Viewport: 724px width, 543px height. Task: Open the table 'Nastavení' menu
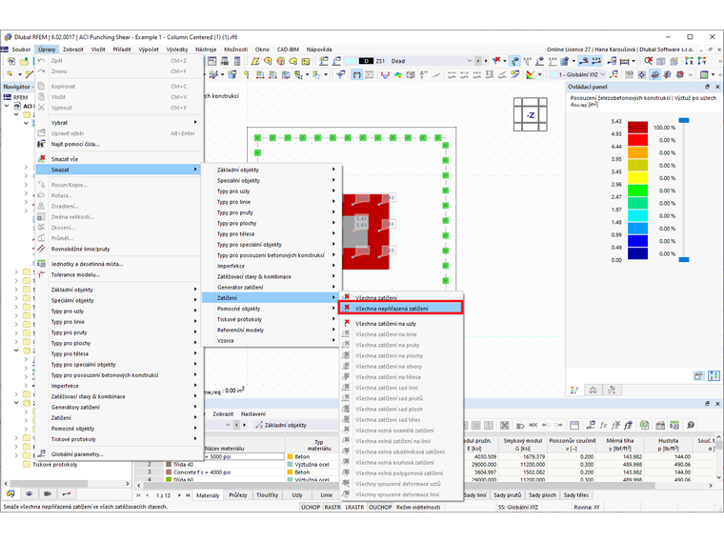[253, 414]
